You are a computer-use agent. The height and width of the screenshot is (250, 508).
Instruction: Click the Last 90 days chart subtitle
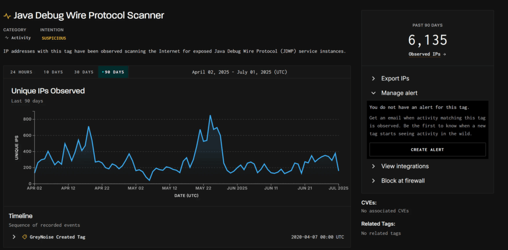coord(27,101)
